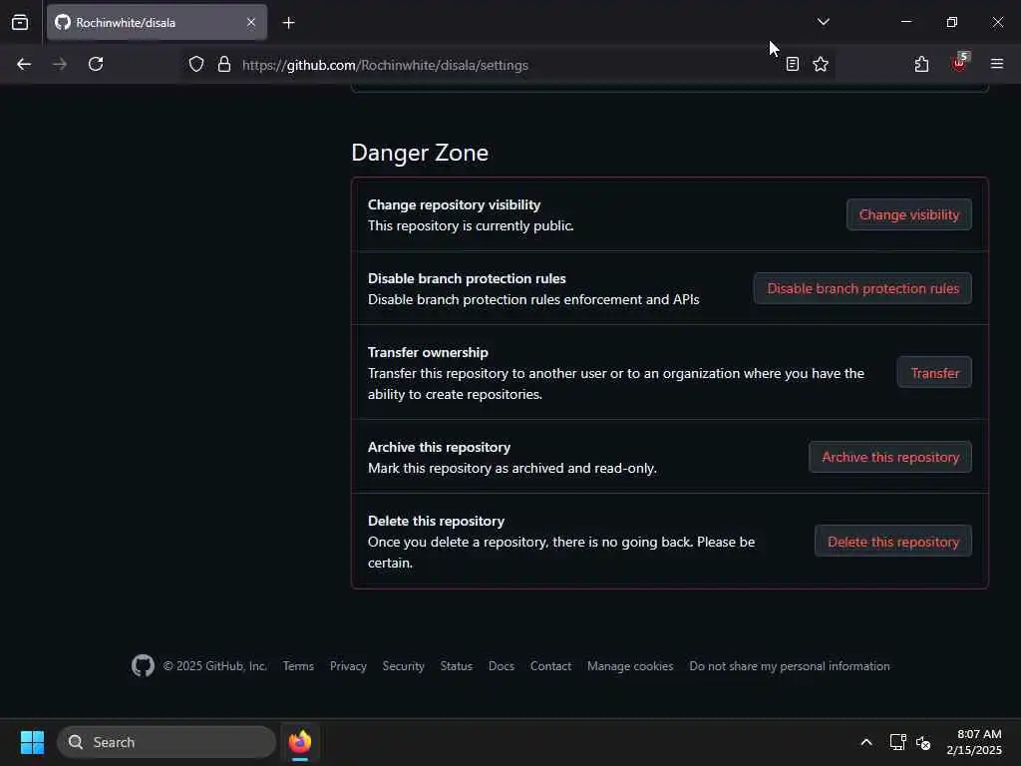
Task: Go back using the back arrow
Action: (24, 65)
